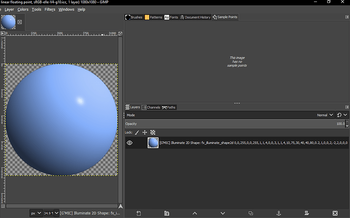Switch to the Document History tab

point(194,17)
